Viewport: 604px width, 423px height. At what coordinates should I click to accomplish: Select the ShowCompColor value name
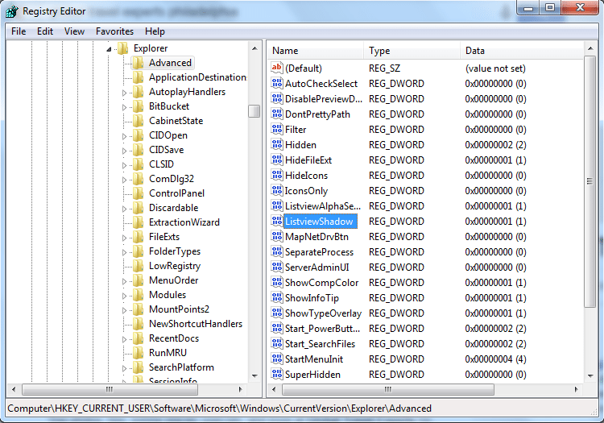(321, 282)
